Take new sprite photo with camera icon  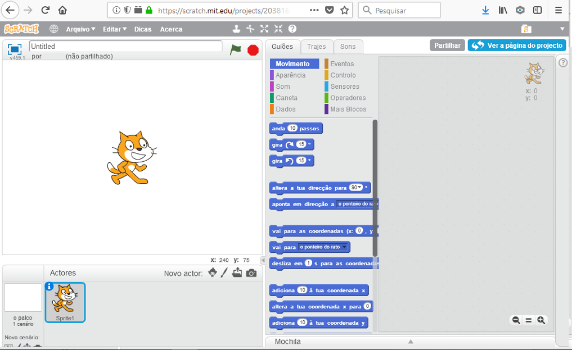[x=251, y=273]
